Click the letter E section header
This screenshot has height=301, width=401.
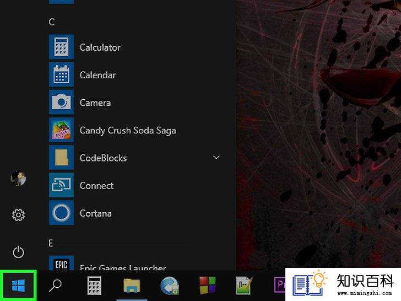pos(51,243)
